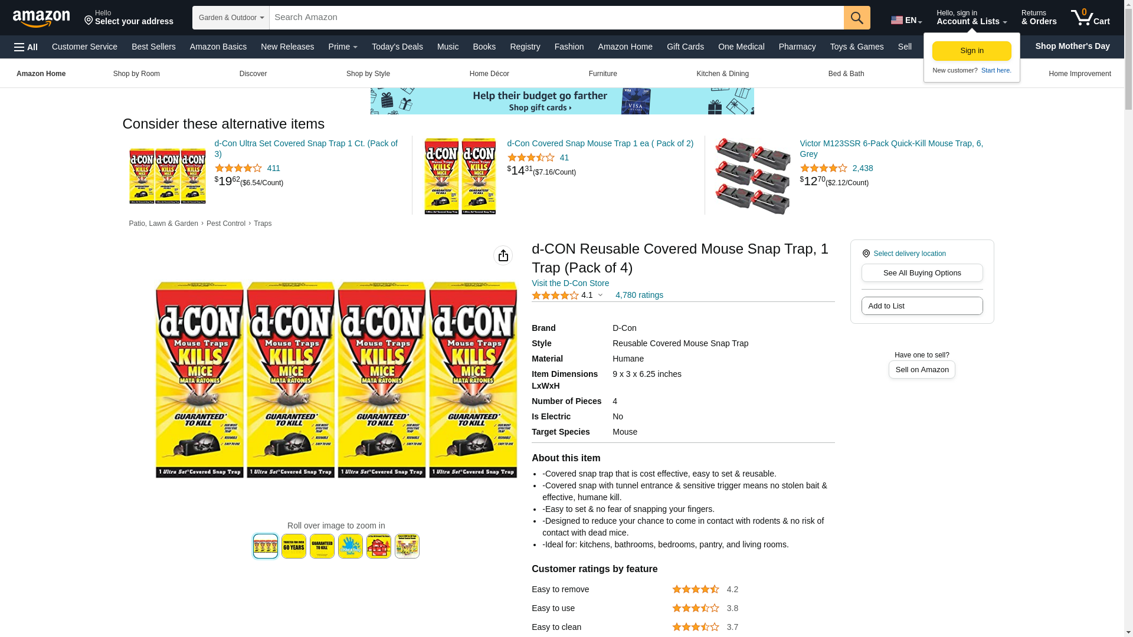Click the search magnifier button
This screenshot has height=637, width=1133.
pyautogui.click(x=857, y=18)
